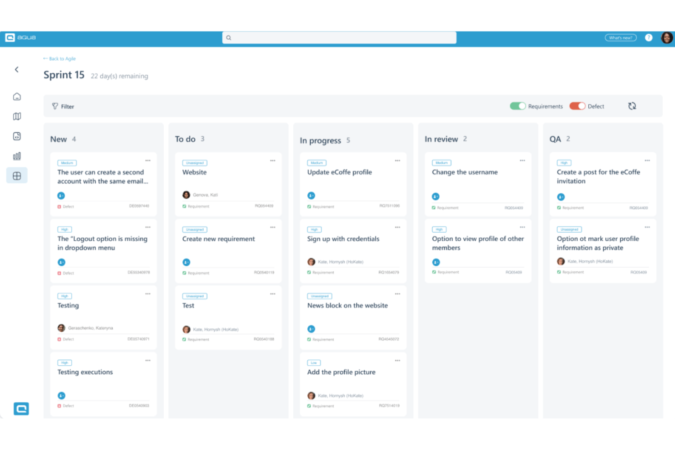Collapse sidebar with the back chevron

[17, 69]
